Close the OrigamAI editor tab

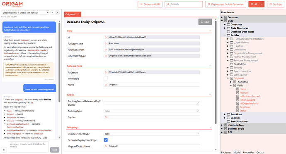point(78,14)
